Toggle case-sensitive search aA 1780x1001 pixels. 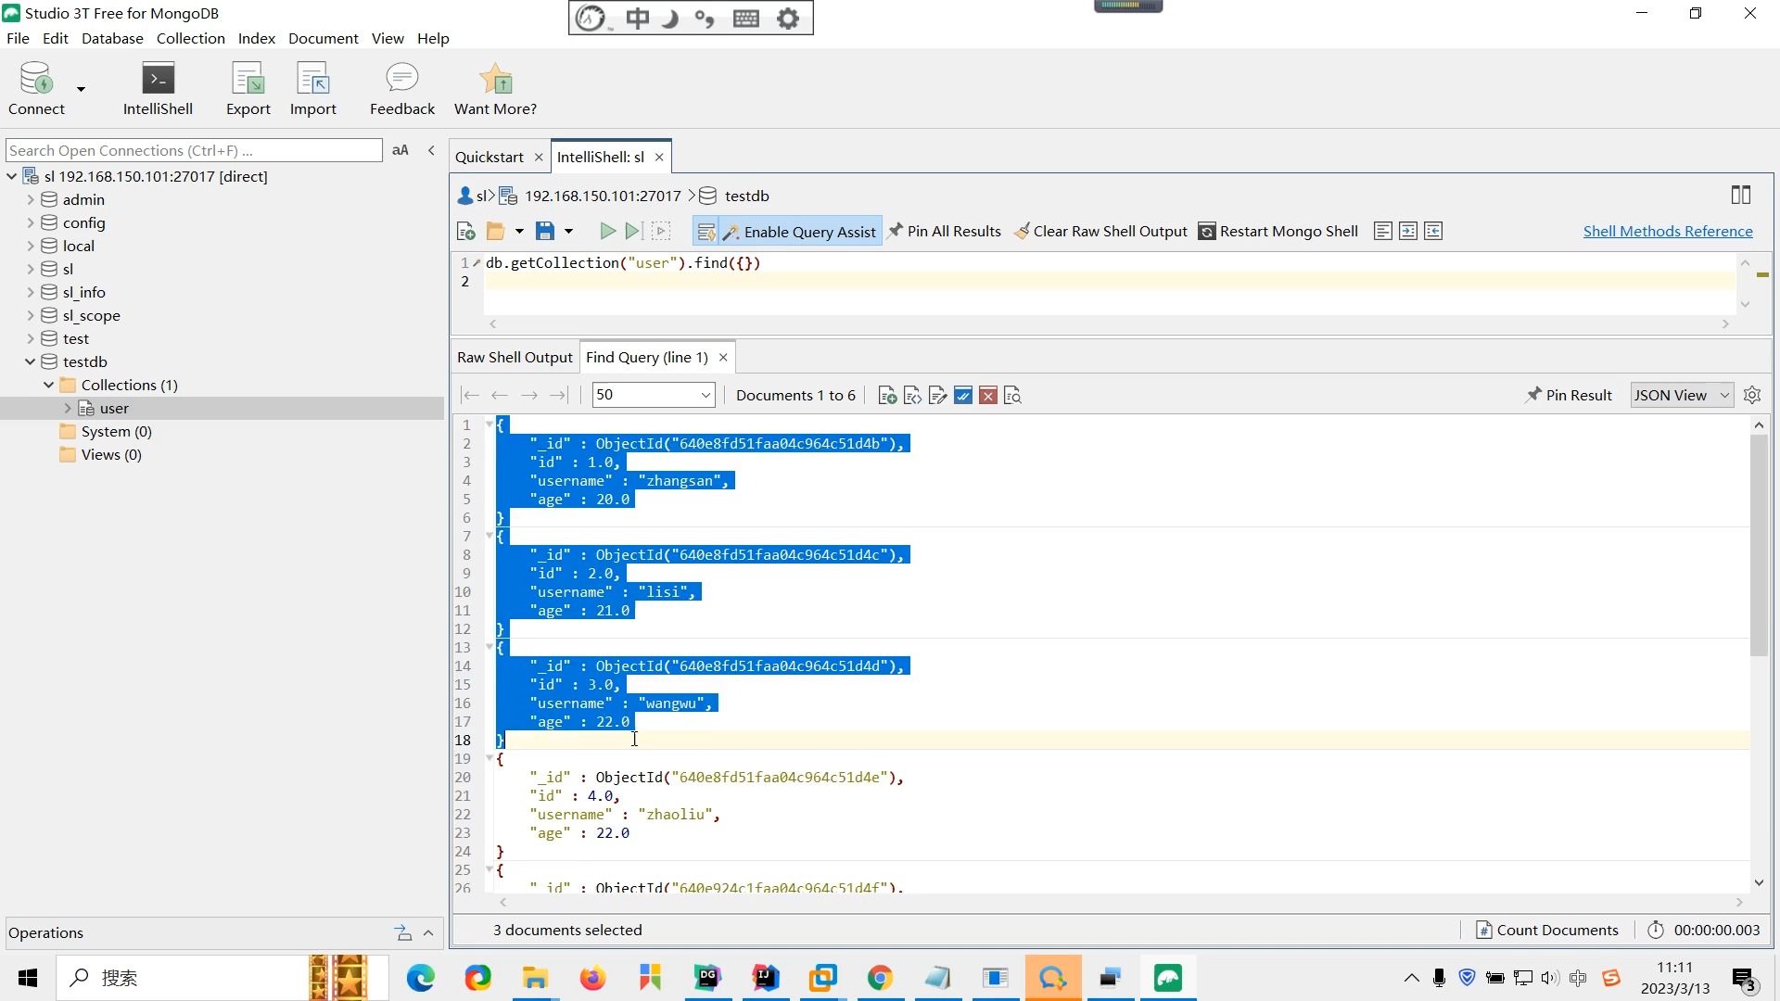click(x=400, y=150)
